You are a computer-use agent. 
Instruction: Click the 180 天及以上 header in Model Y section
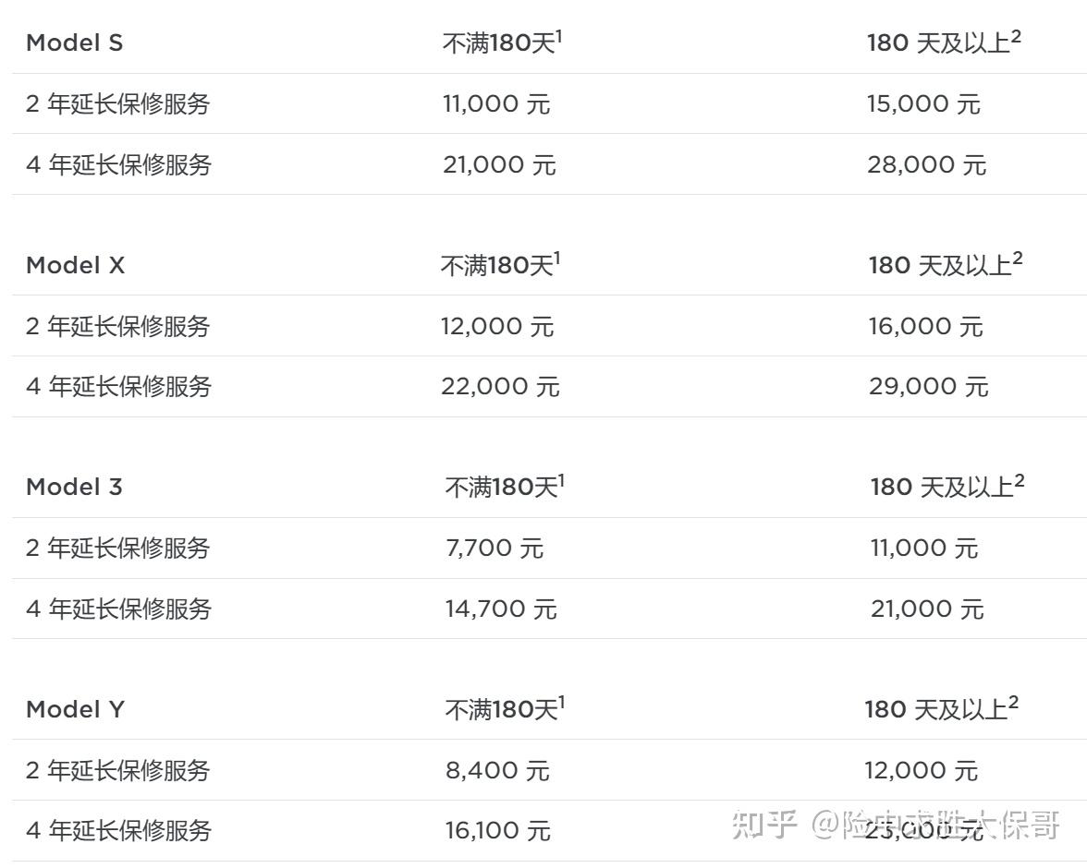(935, 710)
